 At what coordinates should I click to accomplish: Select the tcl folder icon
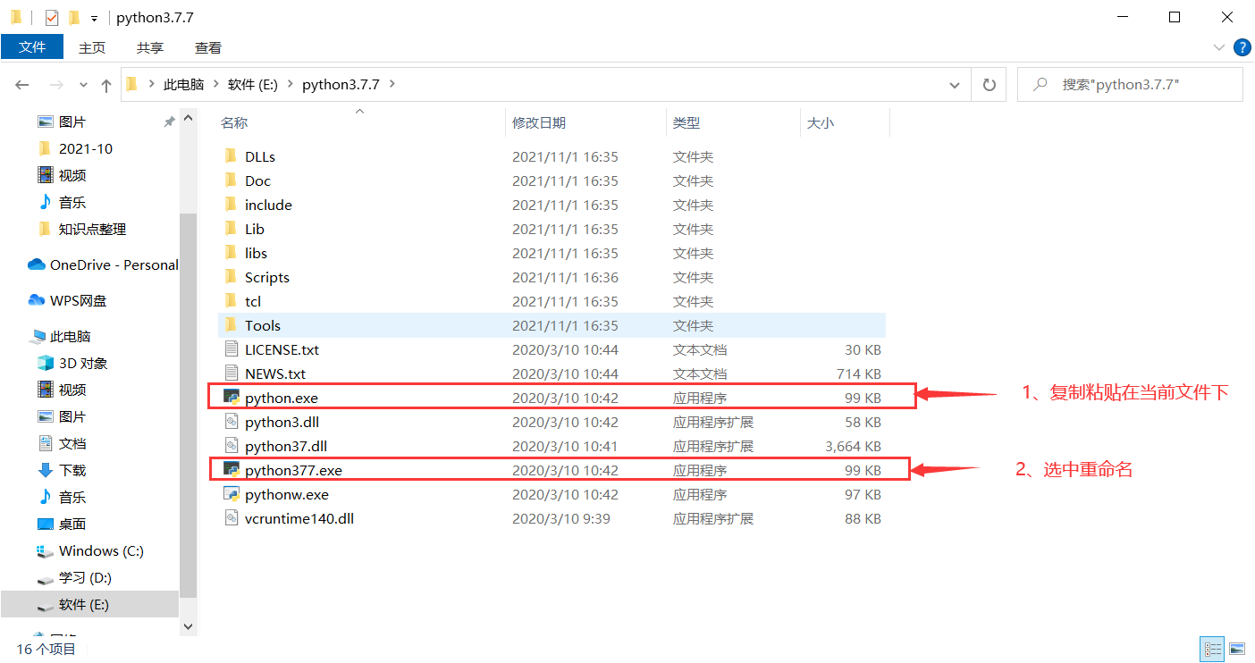click(x=231, y=301)
